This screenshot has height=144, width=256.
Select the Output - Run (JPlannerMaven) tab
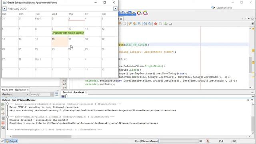[x=19, y=100]
